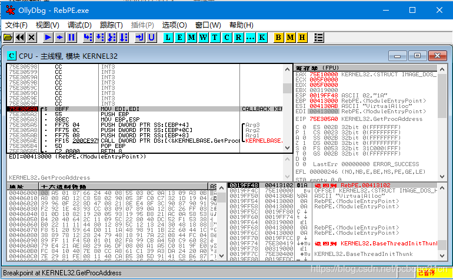This screenshot has width=453, height=280.
Task: Click disassembly pane scroll up arrow
Action: coord(287,69)
